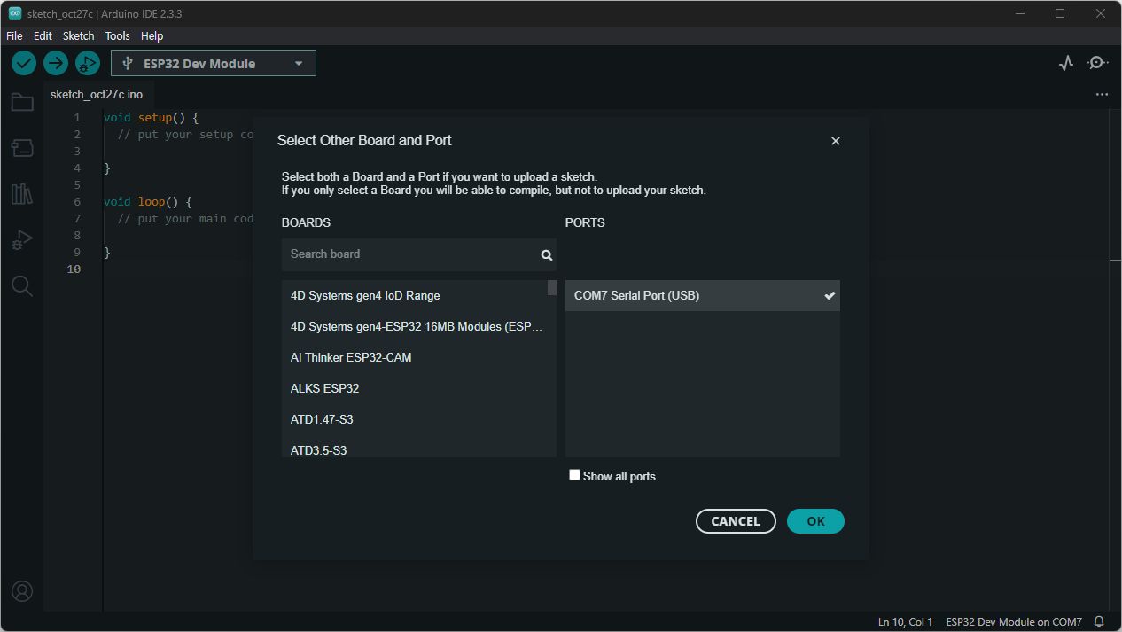
Task: Open the Search sidebar icon
Action: (22, 285)
